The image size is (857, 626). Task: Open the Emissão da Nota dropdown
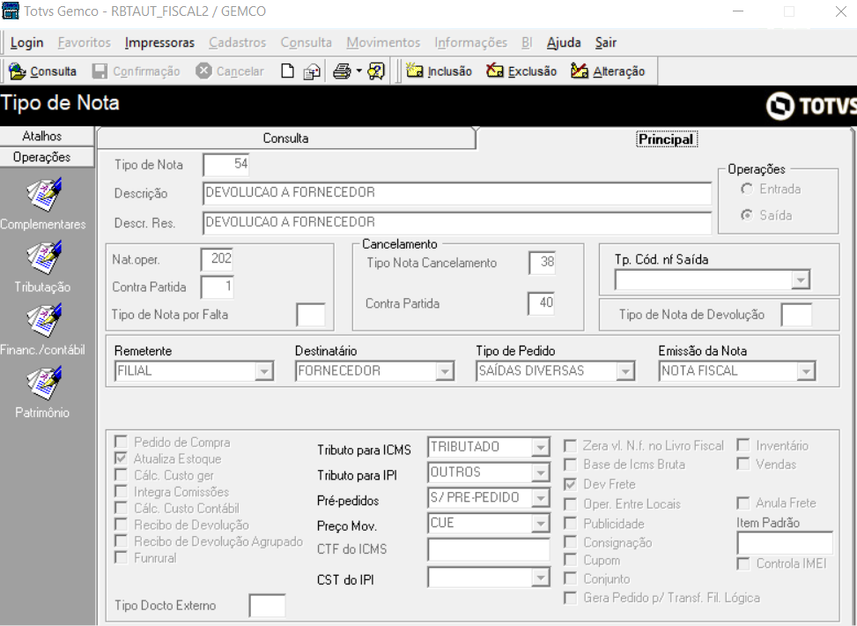tap(806, 371)
